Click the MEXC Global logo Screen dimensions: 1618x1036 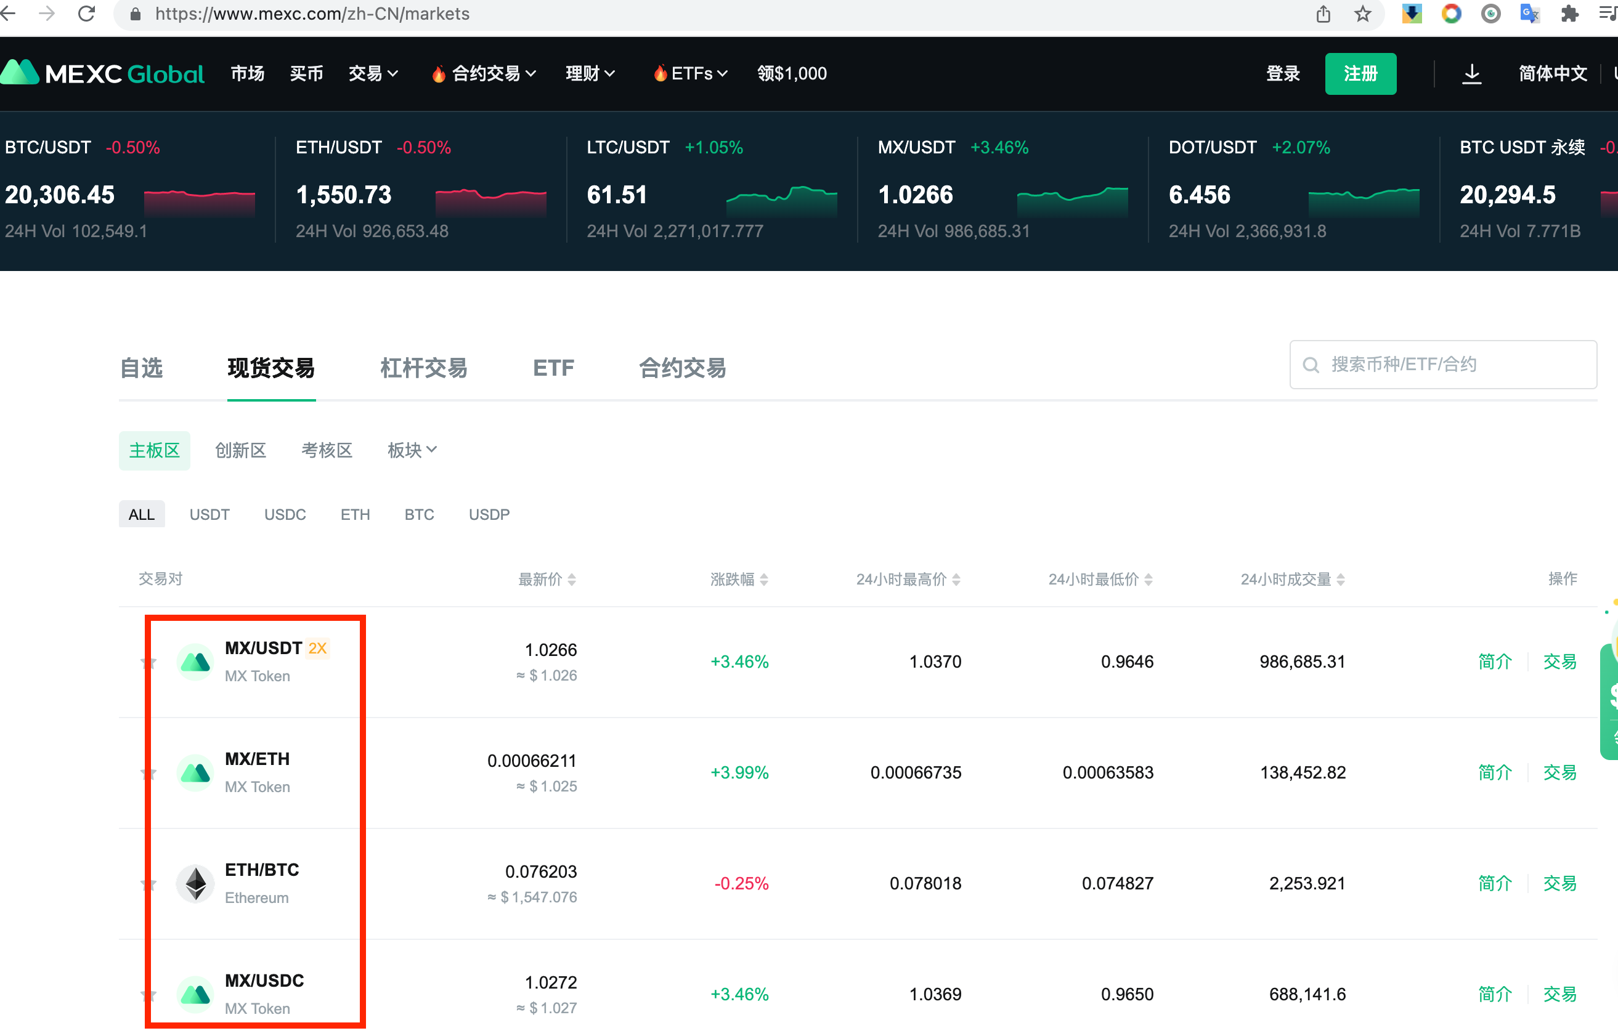pos(102,73)
